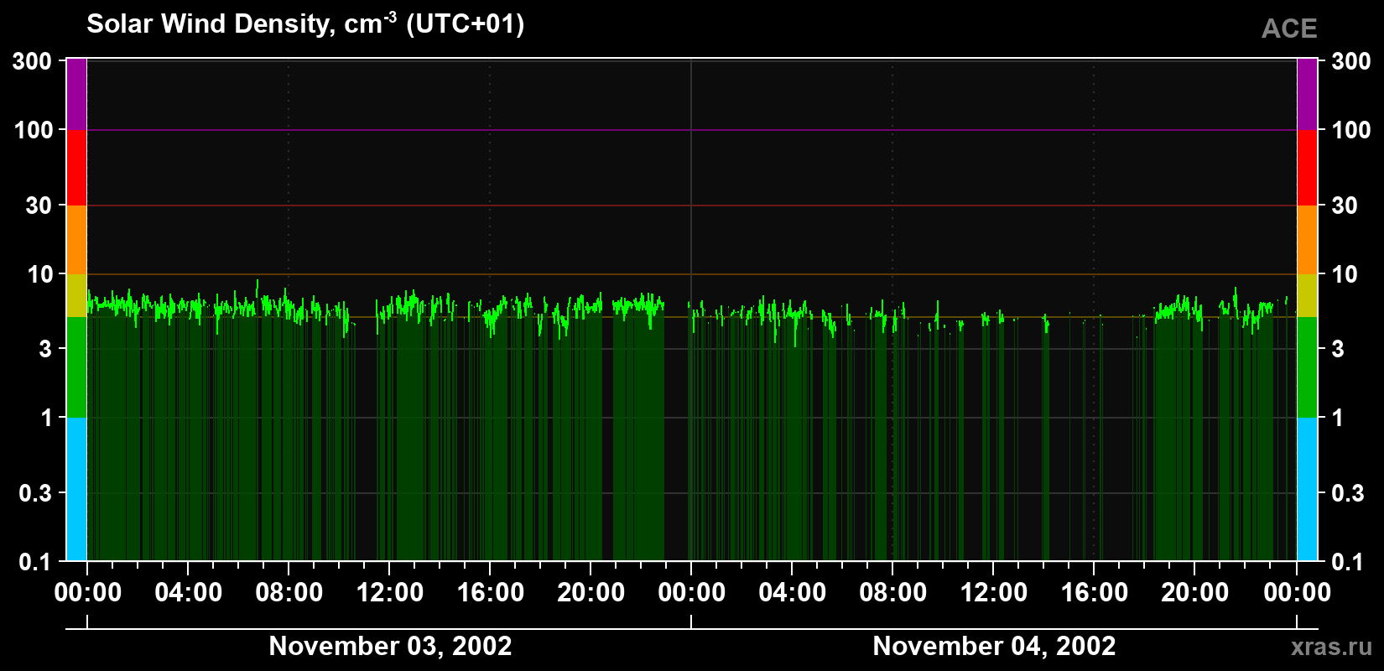Click the light blue band on right scale
Screen dimensions: 1384x671
(1307, 489)
